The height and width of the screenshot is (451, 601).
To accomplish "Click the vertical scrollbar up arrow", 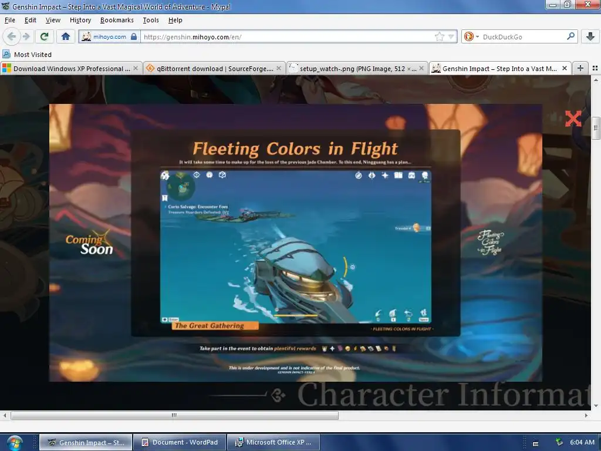I will click(596, 80).
